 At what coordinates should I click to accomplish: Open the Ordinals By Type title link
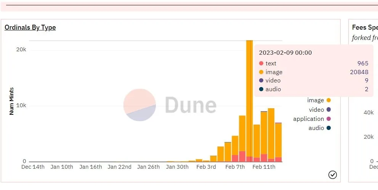coord(30,27)
